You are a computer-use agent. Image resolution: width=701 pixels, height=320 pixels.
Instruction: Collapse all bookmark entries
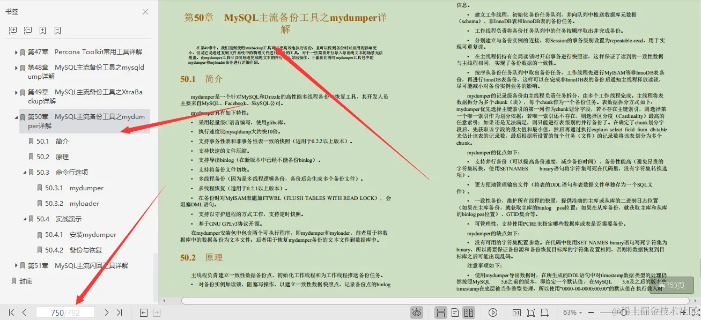pos(28,30)
